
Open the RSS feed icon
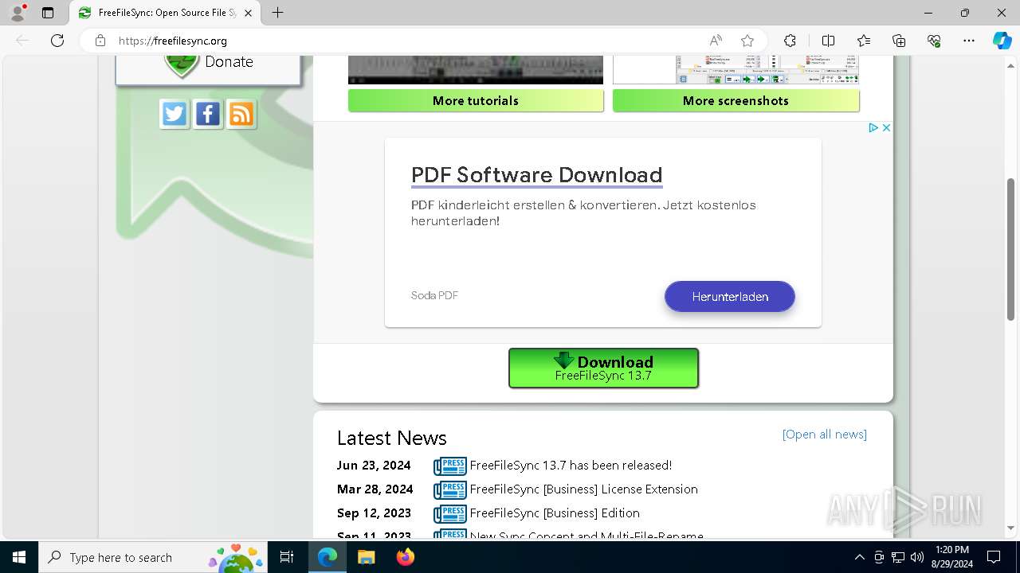241,114
